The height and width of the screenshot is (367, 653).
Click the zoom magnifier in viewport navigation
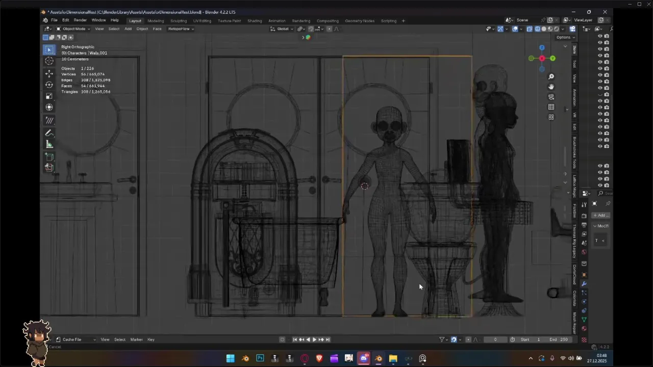click(x=551, y=76)
